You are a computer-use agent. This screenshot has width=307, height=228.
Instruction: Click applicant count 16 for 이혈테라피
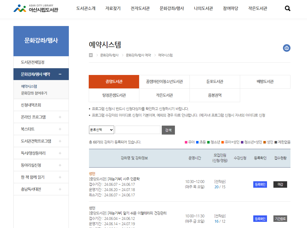pyautogui.click(x=216, y=221)
